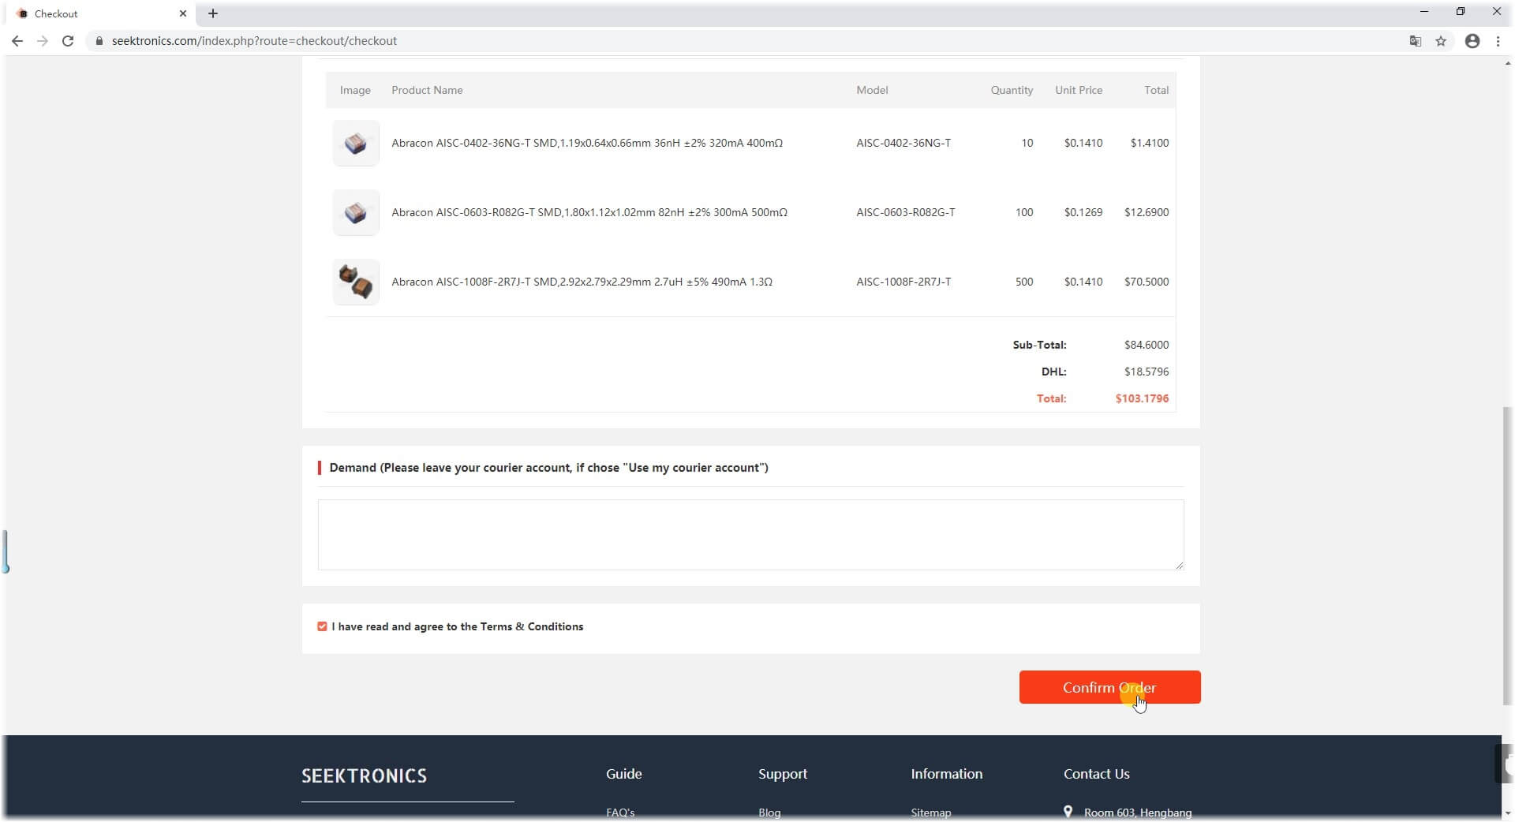Screen dimensions: 1515x822
Task: Click the location pin icon in footer
Action: 1068,812
